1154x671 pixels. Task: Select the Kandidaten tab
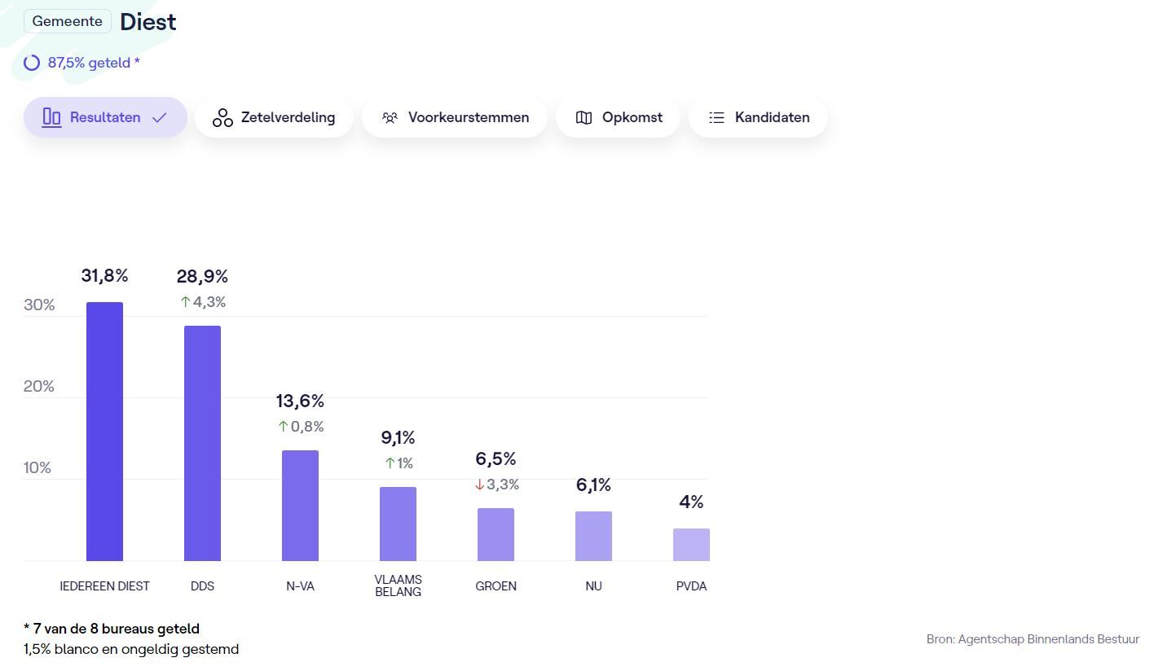tap(758, 118)
